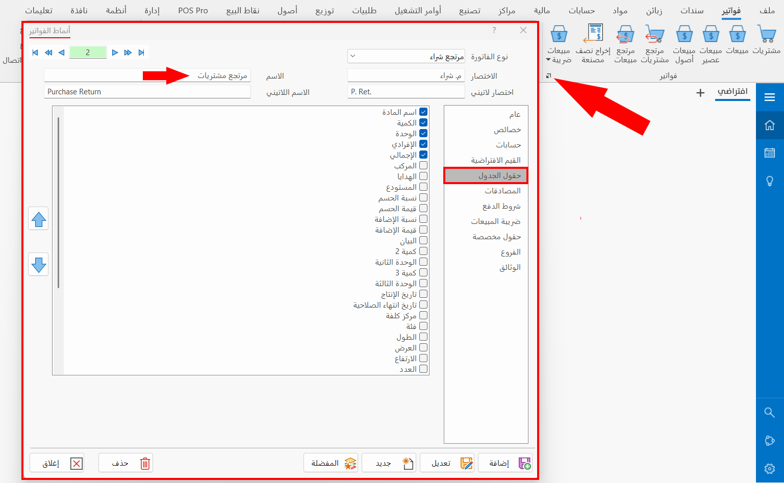Open the settings gear in the sidebar
Screen dimensions: 784x483
[x=770, y=468]
